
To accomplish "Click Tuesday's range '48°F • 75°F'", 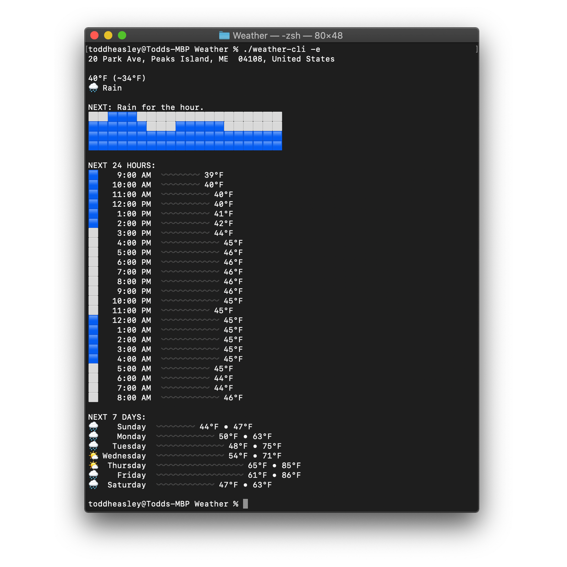I will coord(255,446).
